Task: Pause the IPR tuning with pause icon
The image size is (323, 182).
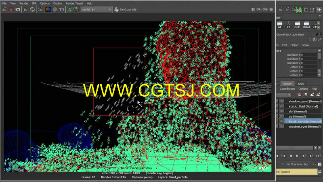Action: click(x=253, y=9)
